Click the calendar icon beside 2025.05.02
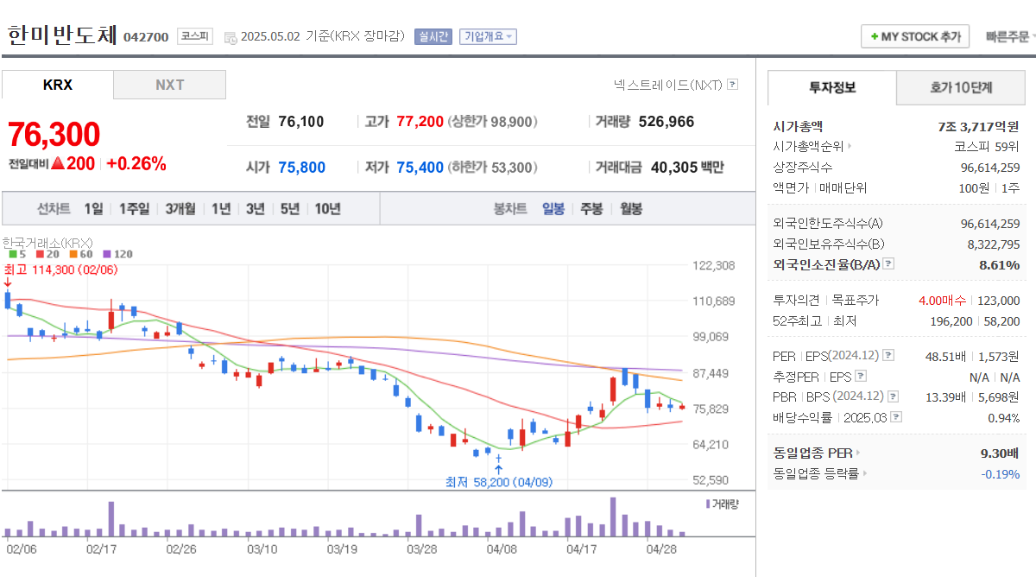This screenshot has height=577, width=1036. [x=230, y=37]
